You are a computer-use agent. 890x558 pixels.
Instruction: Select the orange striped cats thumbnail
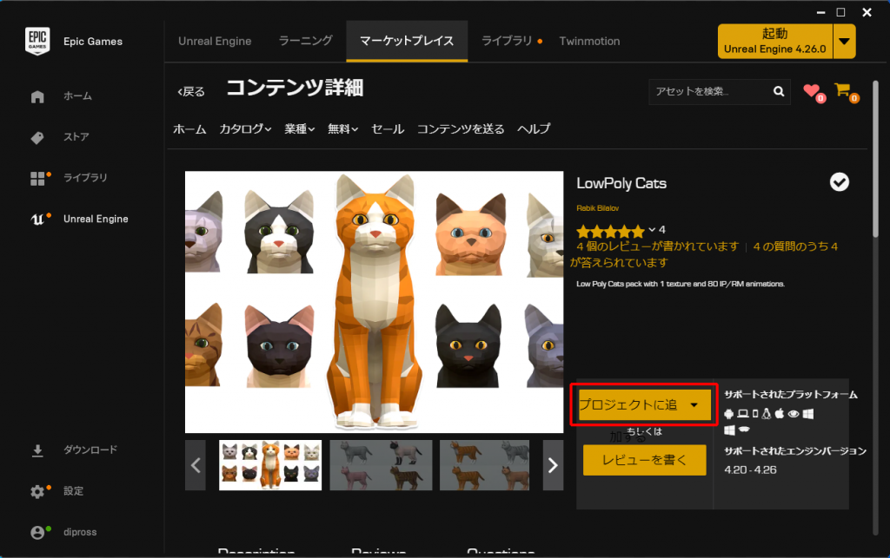pyautogui.click(x=485, y=465)
